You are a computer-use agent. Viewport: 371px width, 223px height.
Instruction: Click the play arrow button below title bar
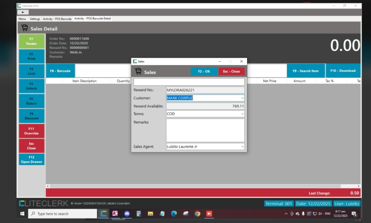click(23, 12)
